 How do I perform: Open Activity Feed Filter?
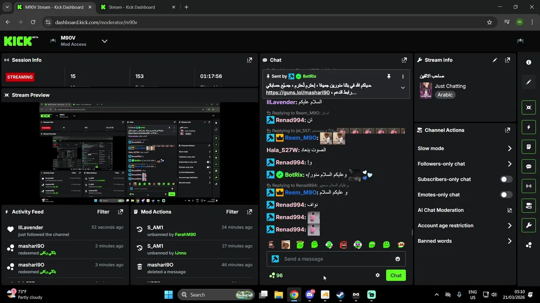[x=103, y=212]
